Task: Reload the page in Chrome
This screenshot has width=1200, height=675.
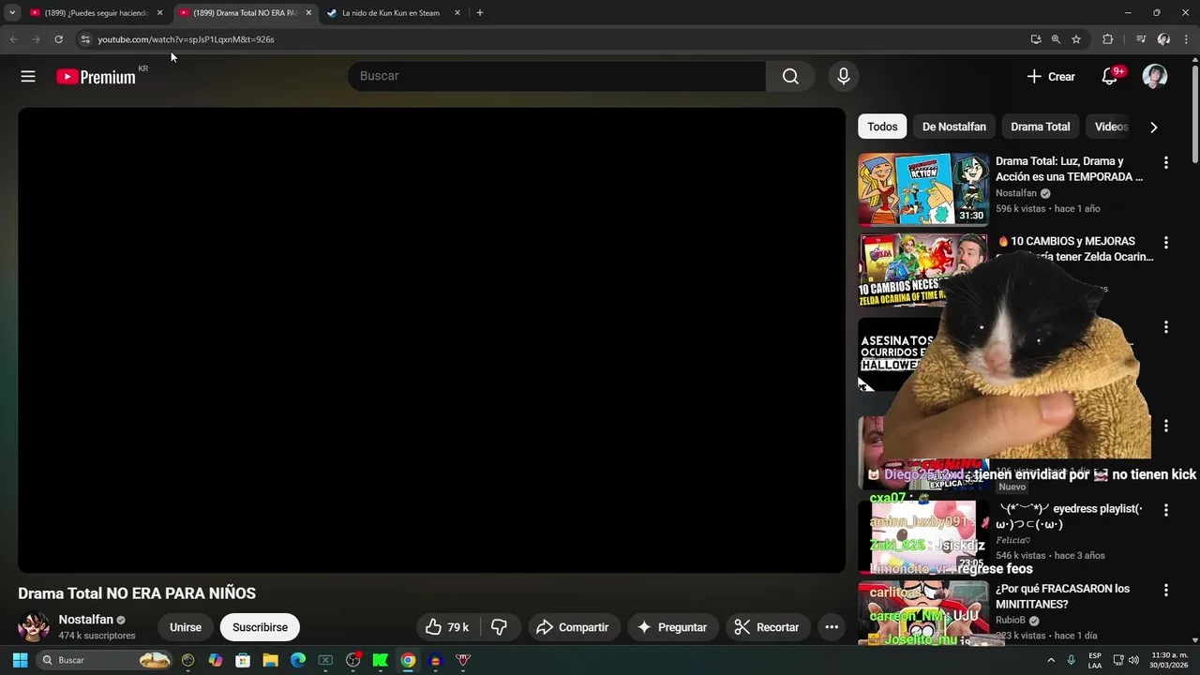Action: click(58, 39)
